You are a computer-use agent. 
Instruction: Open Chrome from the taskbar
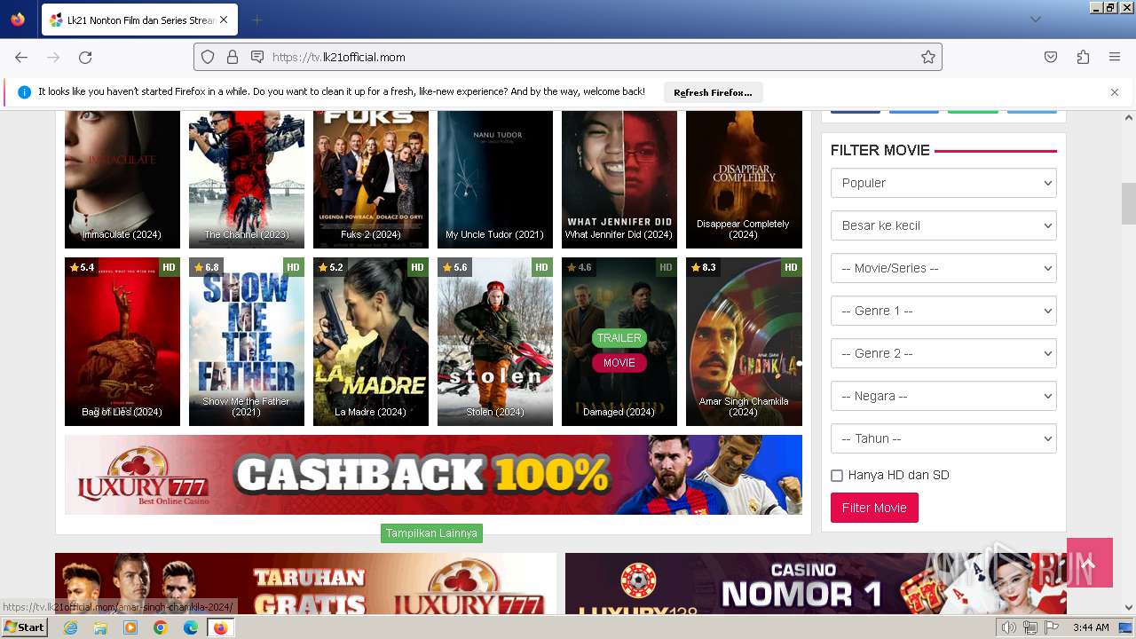pos(161,627)
